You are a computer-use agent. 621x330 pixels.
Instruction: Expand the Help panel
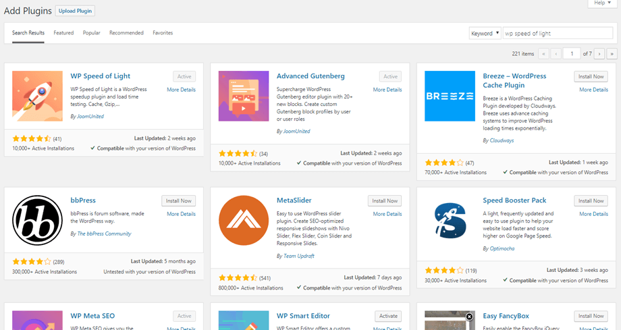602,3
